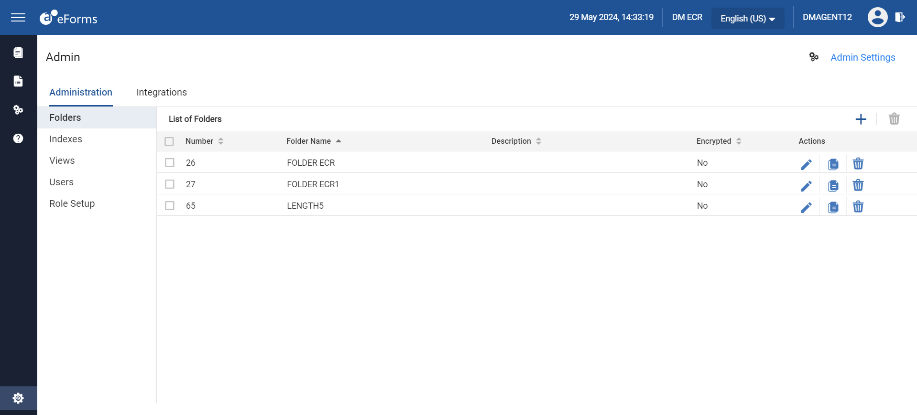Select Views in the admin menu
This screenshot has width=917, height=415.
[97, 160]
